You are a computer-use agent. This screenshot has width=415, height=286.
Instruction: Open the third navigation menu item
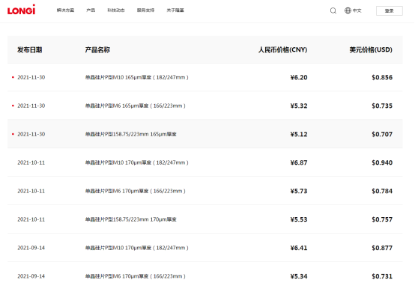(x=116, y=10)
